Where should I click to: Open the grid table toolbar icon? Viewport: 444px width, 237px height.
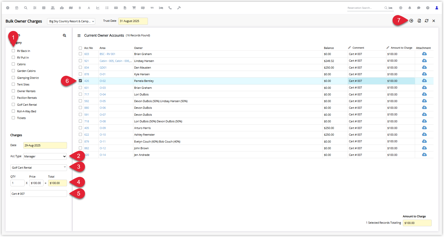point(44,8)
